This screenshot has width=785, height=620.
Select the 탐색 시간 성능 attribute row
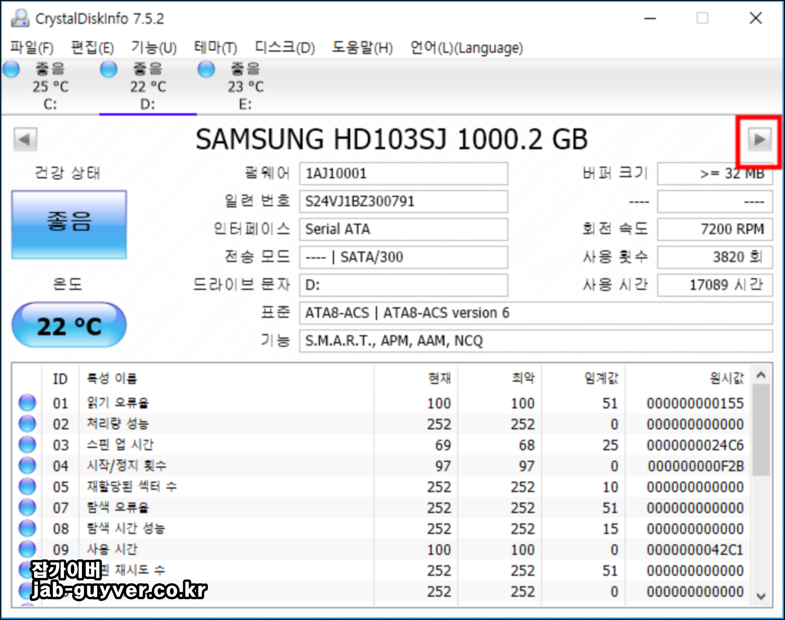382,528
